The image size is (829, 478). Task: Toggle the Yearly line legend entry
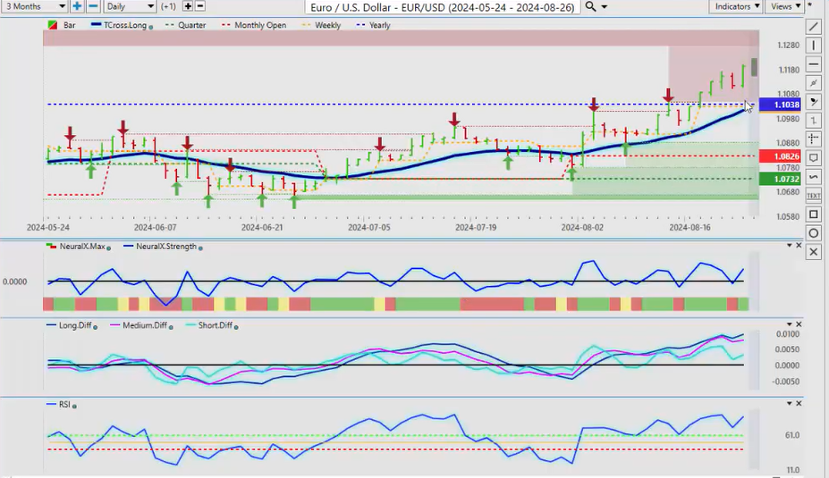pyautogui.click(x=375, y=25)
